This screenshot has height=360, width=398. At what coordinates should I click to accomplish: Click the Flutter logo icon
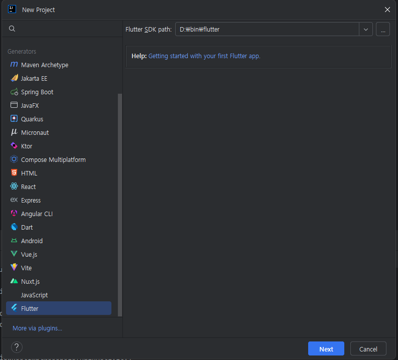tap(14, 308)
